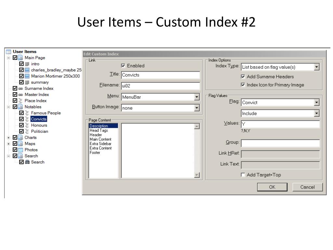The height and width of the screenshot is (250, 333).
Task: Click the Convicts index icon in tree
Action: coord(27,119)
